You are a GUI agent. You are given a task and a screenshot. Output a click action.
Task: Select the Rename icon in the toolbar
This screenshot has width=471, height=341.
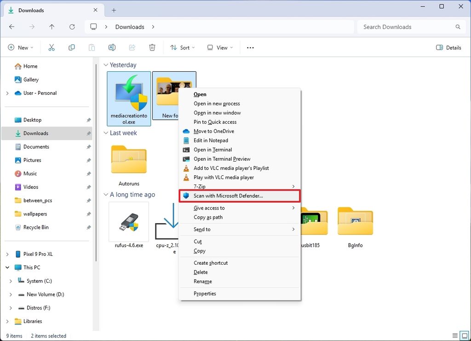(x=111, y=47)
